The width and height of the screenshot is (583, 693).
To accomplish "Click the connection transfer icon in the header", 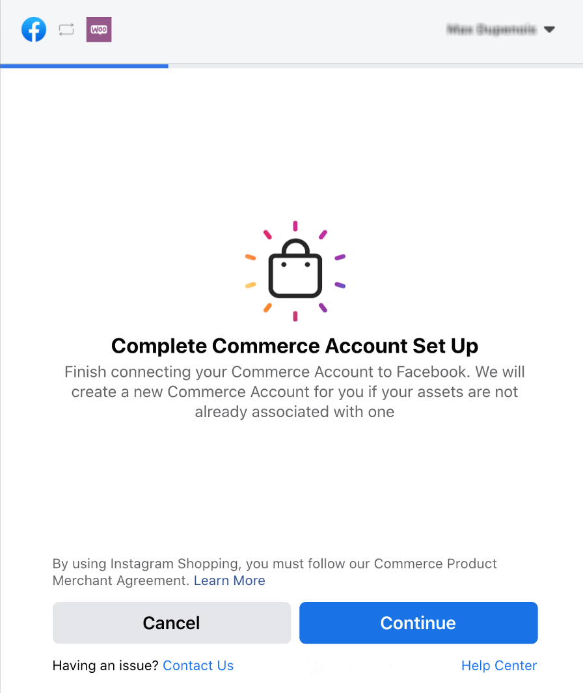I will click(x=66, y=29).
